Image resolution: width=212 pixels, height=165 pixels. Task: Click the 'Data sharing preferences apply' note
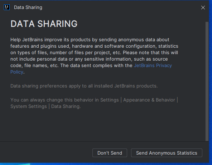pyautogui.click(x=84, y=86)
